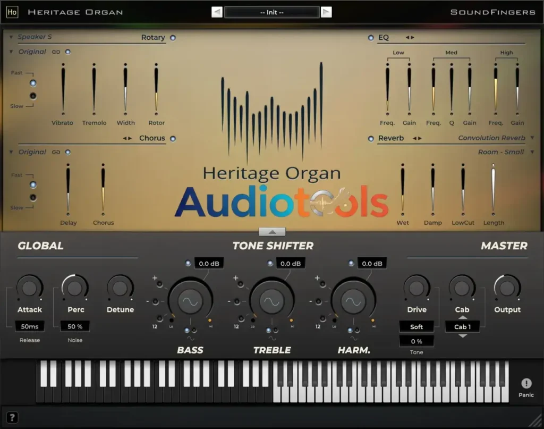
Task: Collapse the Speaker S section
Action: [x=10, y=37]
